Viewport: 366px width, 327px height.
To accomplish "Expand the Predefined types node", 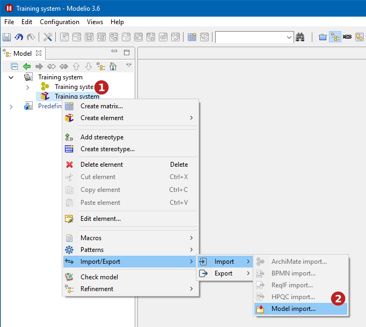I will coord(11,107).
